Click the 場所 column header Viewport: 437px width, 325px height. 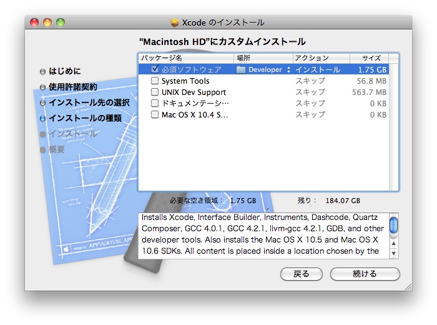coord(263,58)
